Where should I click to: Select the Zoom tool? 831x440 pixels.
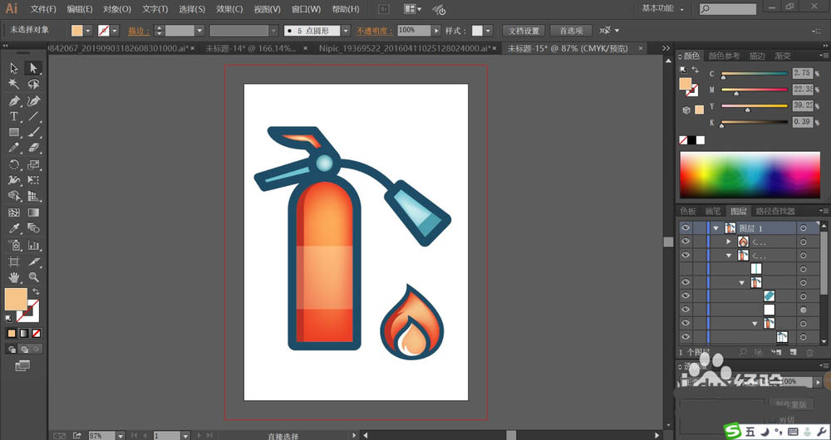click(x=33, y=277)
